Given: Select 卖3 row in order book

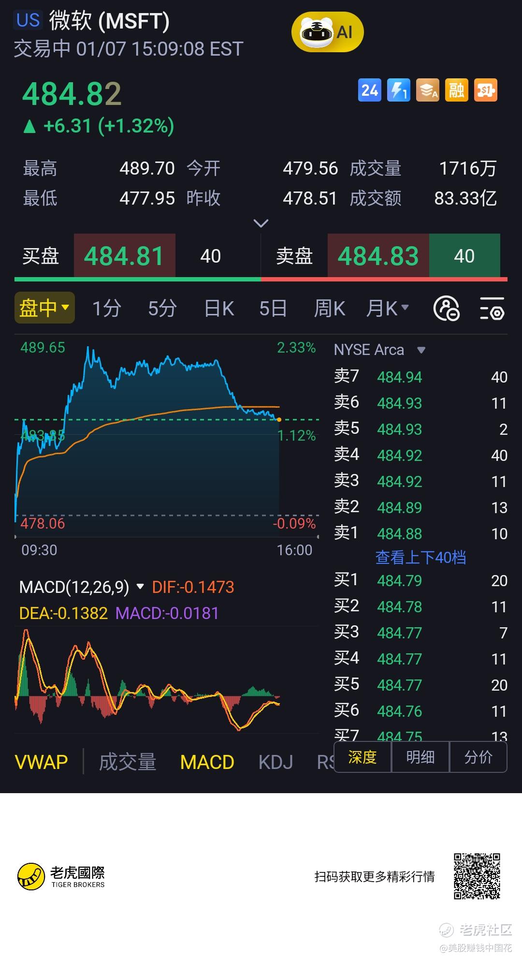Looking at the screenshot, I should pos(420,481).
